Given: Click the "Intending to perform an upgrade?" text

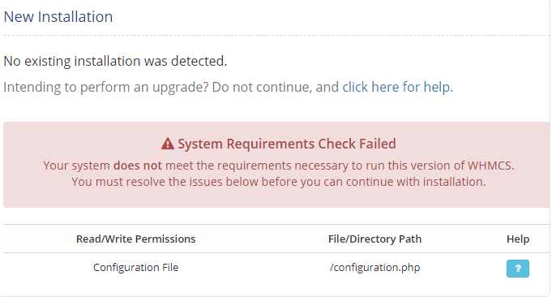Looking at the screenshot, I should pyautogui.click(x=106, y=87).
